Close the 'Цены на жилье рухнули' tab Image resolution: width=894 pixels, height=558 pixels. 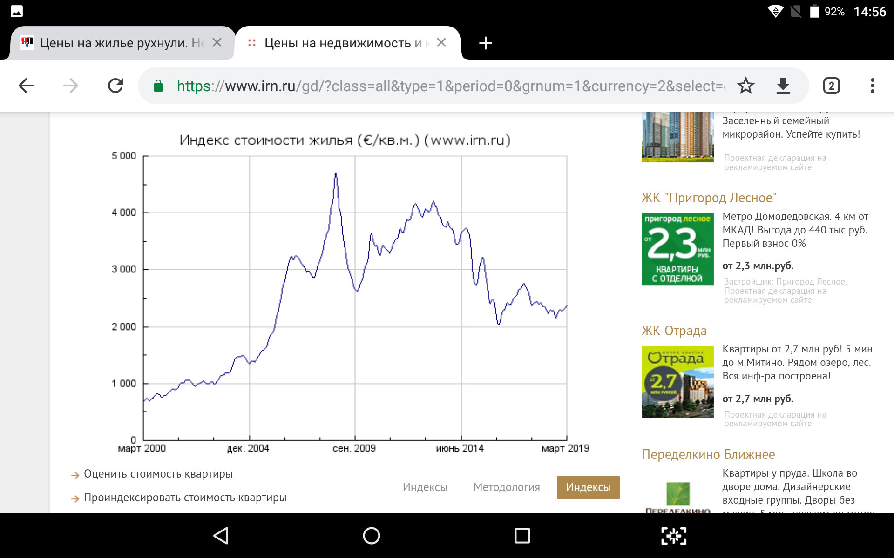217,42
